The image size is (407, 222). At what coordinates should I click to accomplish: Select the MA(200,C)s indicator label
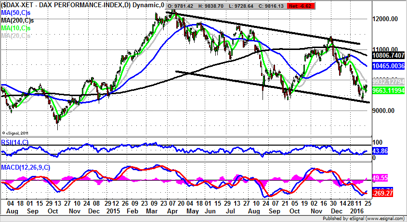click(18, 21)
